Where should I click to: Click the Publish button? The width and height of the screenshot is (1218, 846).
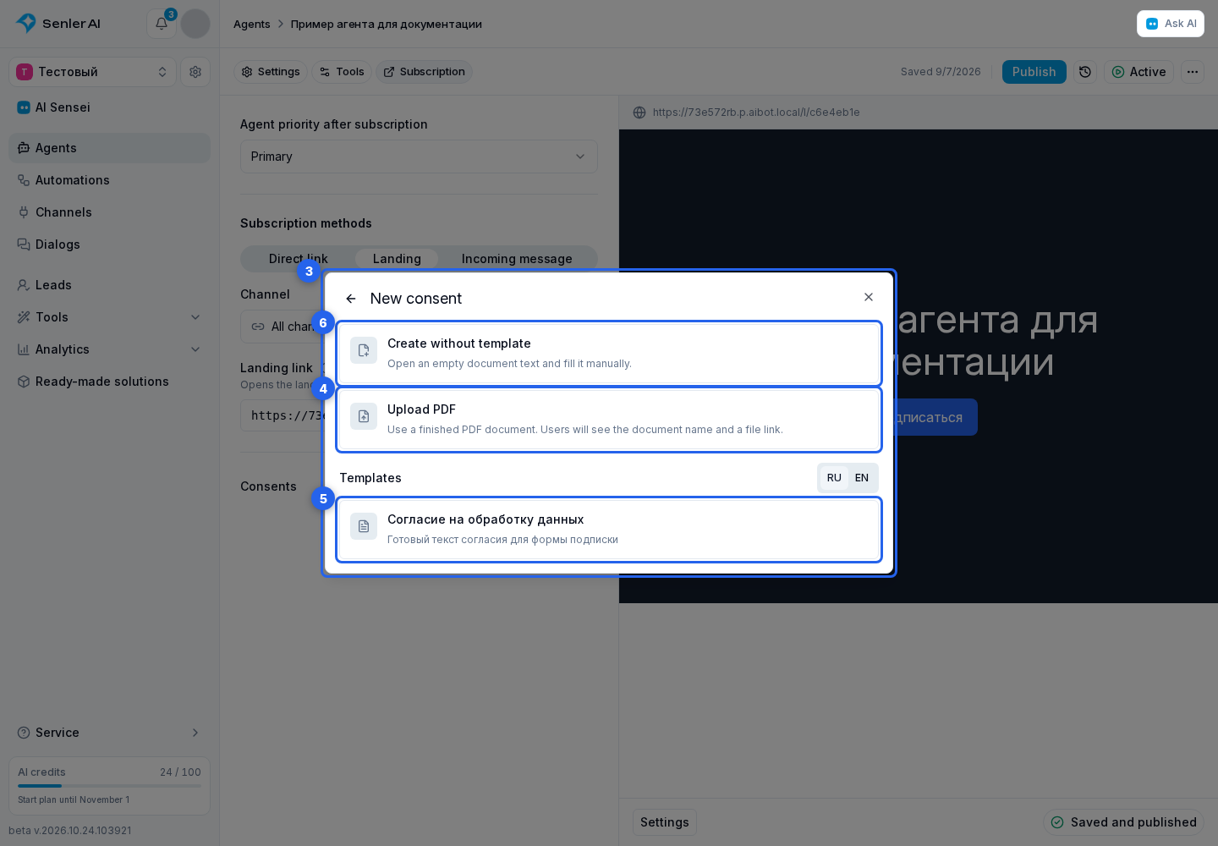pos(1034,72)
